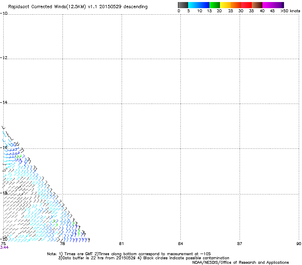The width and height of the screenshot is (302, 265).
Task: Click the latitude label '-12'
Action: [x=4, y=58]
